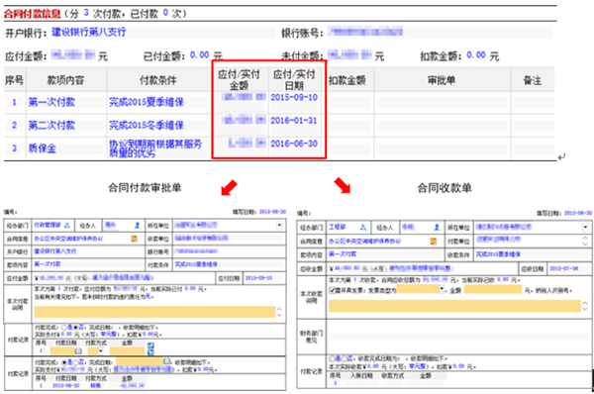
Task: Open contract info lookup icon in receipt form
Action: tap(433, 241)
